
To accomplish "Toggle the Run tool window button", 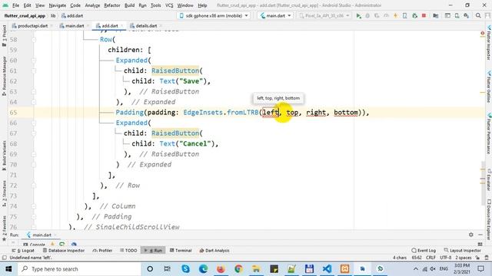I will point(153,251).
